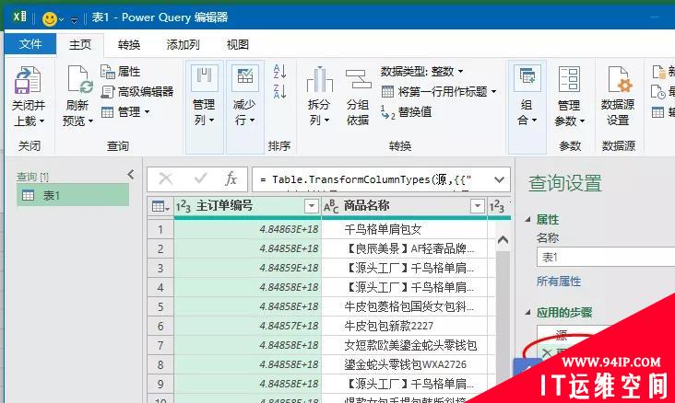Click the Combine (组合) icon
The image size is (675, 403).
pos(527,78)
